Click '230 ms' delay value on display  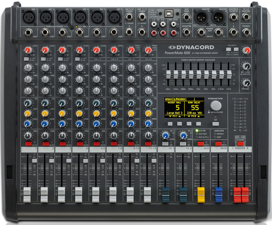point(191,113)
